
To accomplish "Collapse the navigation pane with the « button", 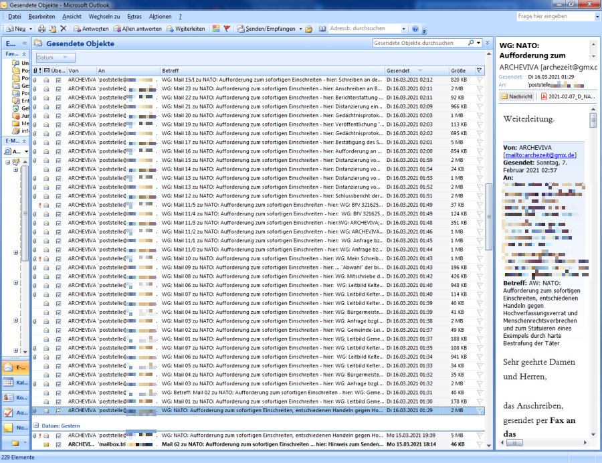I will pyautogui.click(x=25, y=43).
